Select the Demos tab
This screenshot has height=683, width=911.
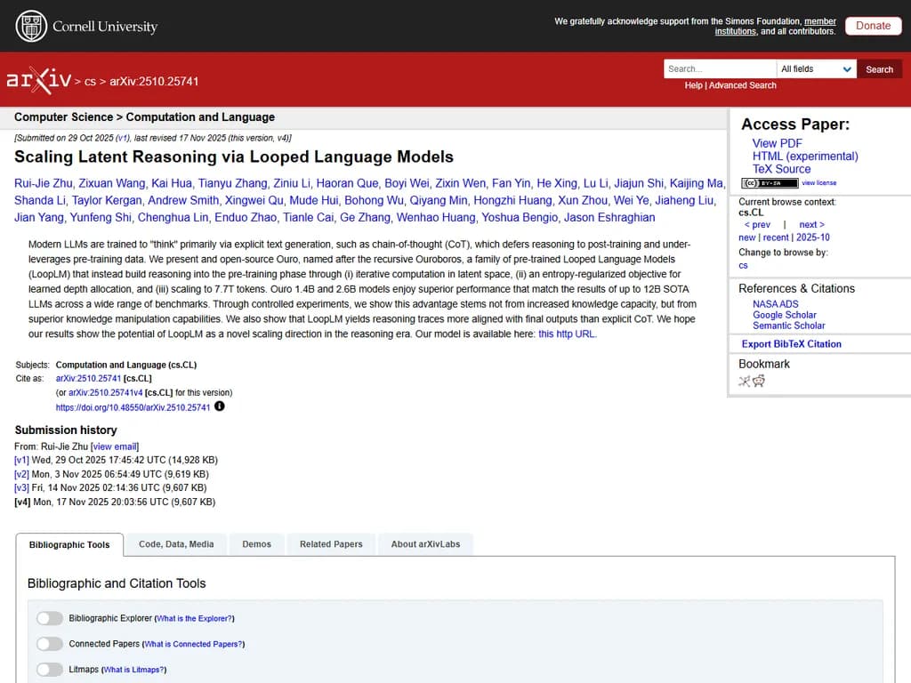[256, 544]
